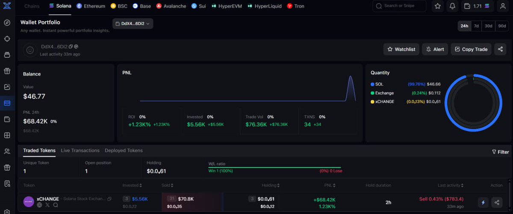Click the star favorites icon in top bar

click(x=438, y=6)
